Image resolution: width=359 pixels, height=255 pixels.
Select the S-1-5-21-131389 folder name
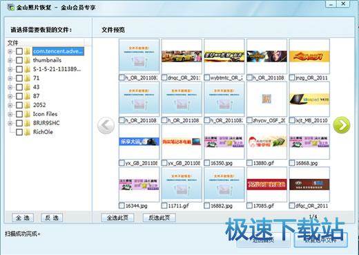(57, 69)
